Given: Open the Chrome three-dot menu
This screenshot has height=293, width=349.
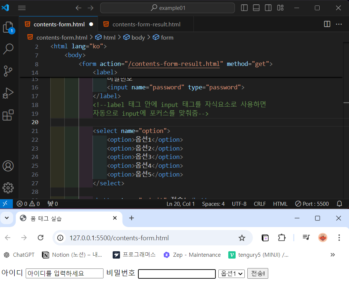Looking at the screenshot, I should point(339,238).
